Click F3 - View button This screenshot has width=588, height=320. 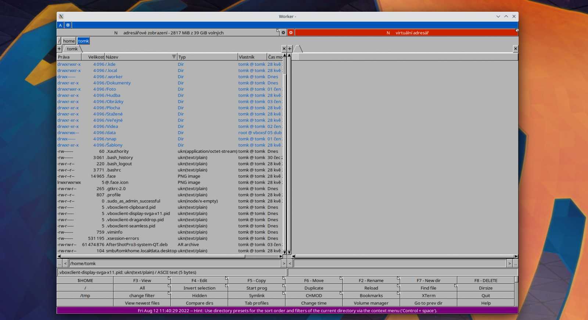[142, 280]
